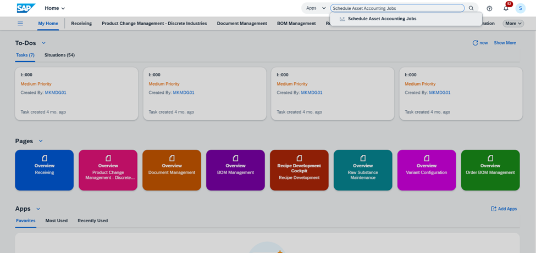Select Schedule Asset Accounting Jobs suggestion
This screenshot has height=253, width=536.
pyautogui.click(x=406, y=19)
